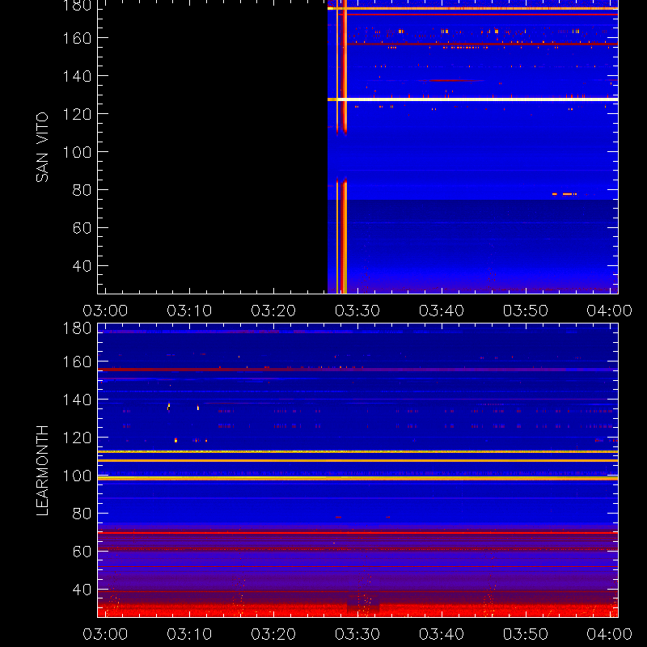Pick Learmonth plot's 100 frequency label

77,476
